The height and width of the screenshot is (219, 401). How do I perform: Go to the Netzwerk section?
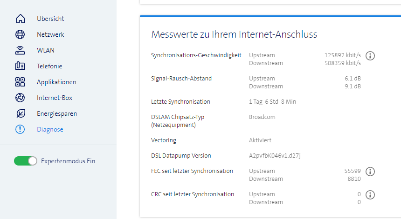[50, 35]
